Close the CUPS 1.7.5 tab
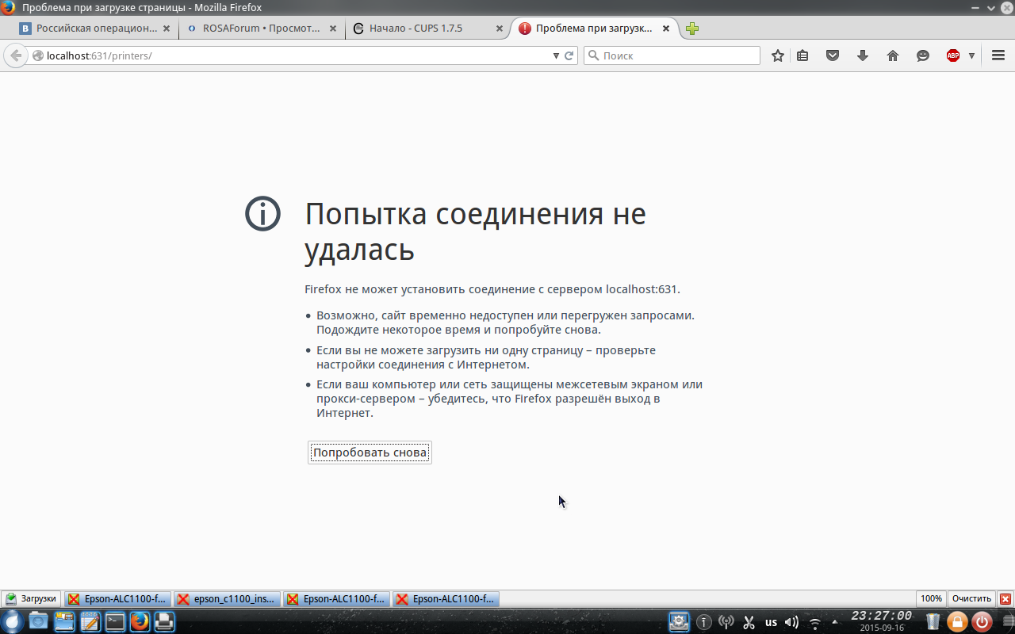 coord(500,29)
